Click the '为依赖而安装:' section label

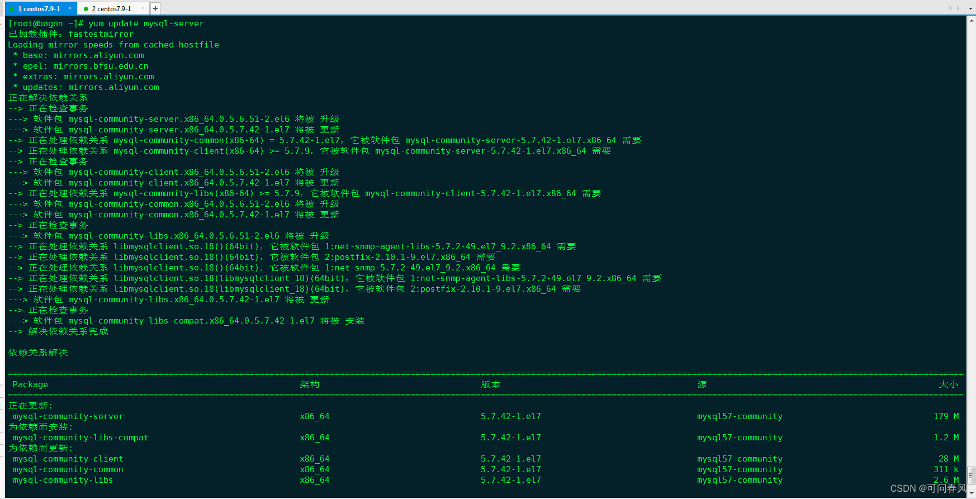tap(40, 427)
